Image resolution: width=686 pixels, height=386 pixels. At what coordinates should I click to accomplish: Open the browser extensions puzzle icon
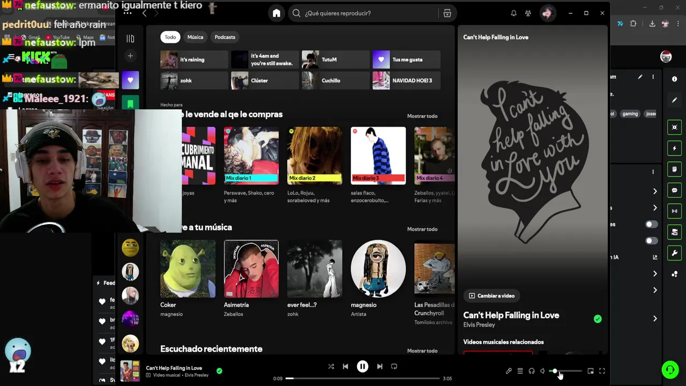633,24
